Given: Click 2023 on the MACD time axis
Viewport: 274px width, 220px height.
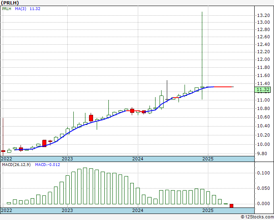Looking at the screenshot, I should point(67,210).
